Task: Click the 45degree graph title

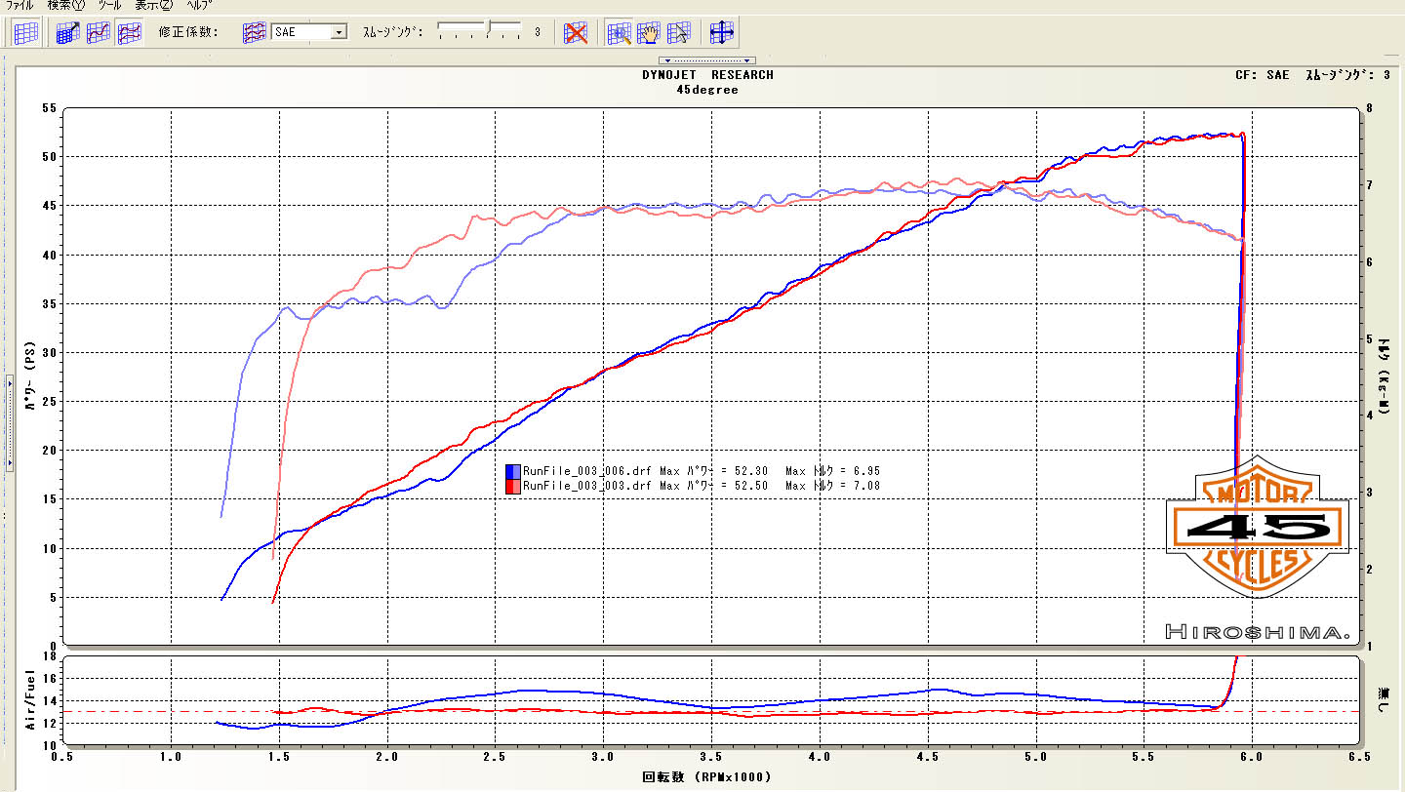Action: 707,90
